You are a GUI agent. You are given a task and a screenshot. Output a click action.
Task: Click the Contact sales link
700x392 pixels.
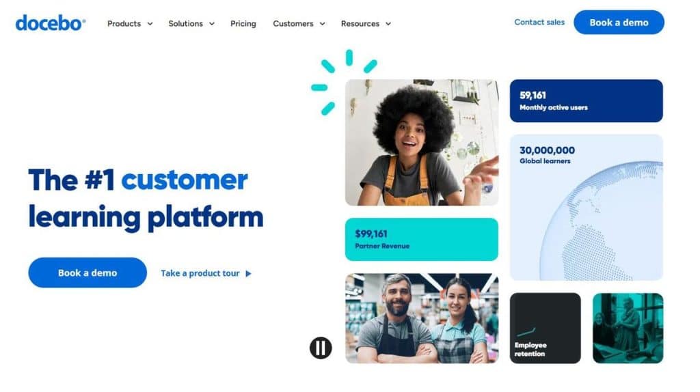click(539, 22)
